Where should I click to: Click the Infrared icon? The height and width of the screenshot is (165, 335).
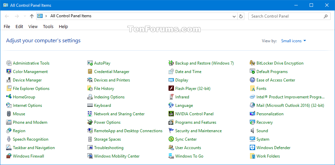click(x=171, y=97)
